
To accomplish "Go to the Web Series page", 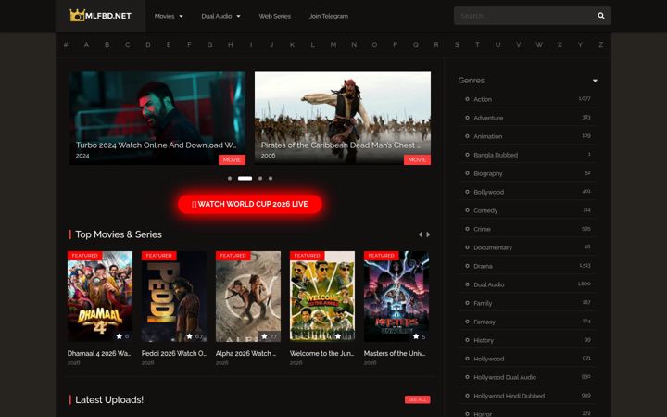I will click(275, 16).
